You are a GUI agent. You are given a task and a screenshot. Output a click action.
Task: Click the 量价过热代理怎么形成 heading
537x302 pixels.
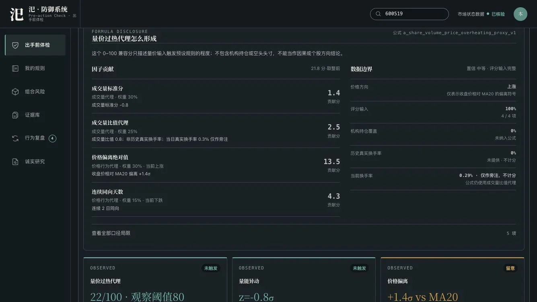124,39
